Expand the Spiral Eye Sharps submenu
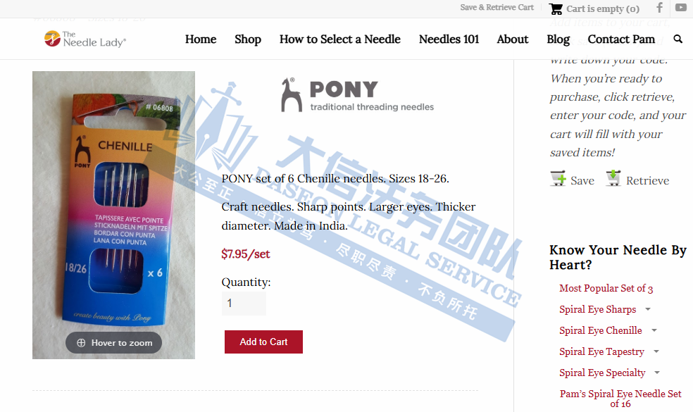The height and width of the screenshot is (412, 693). tap(648, 309)
